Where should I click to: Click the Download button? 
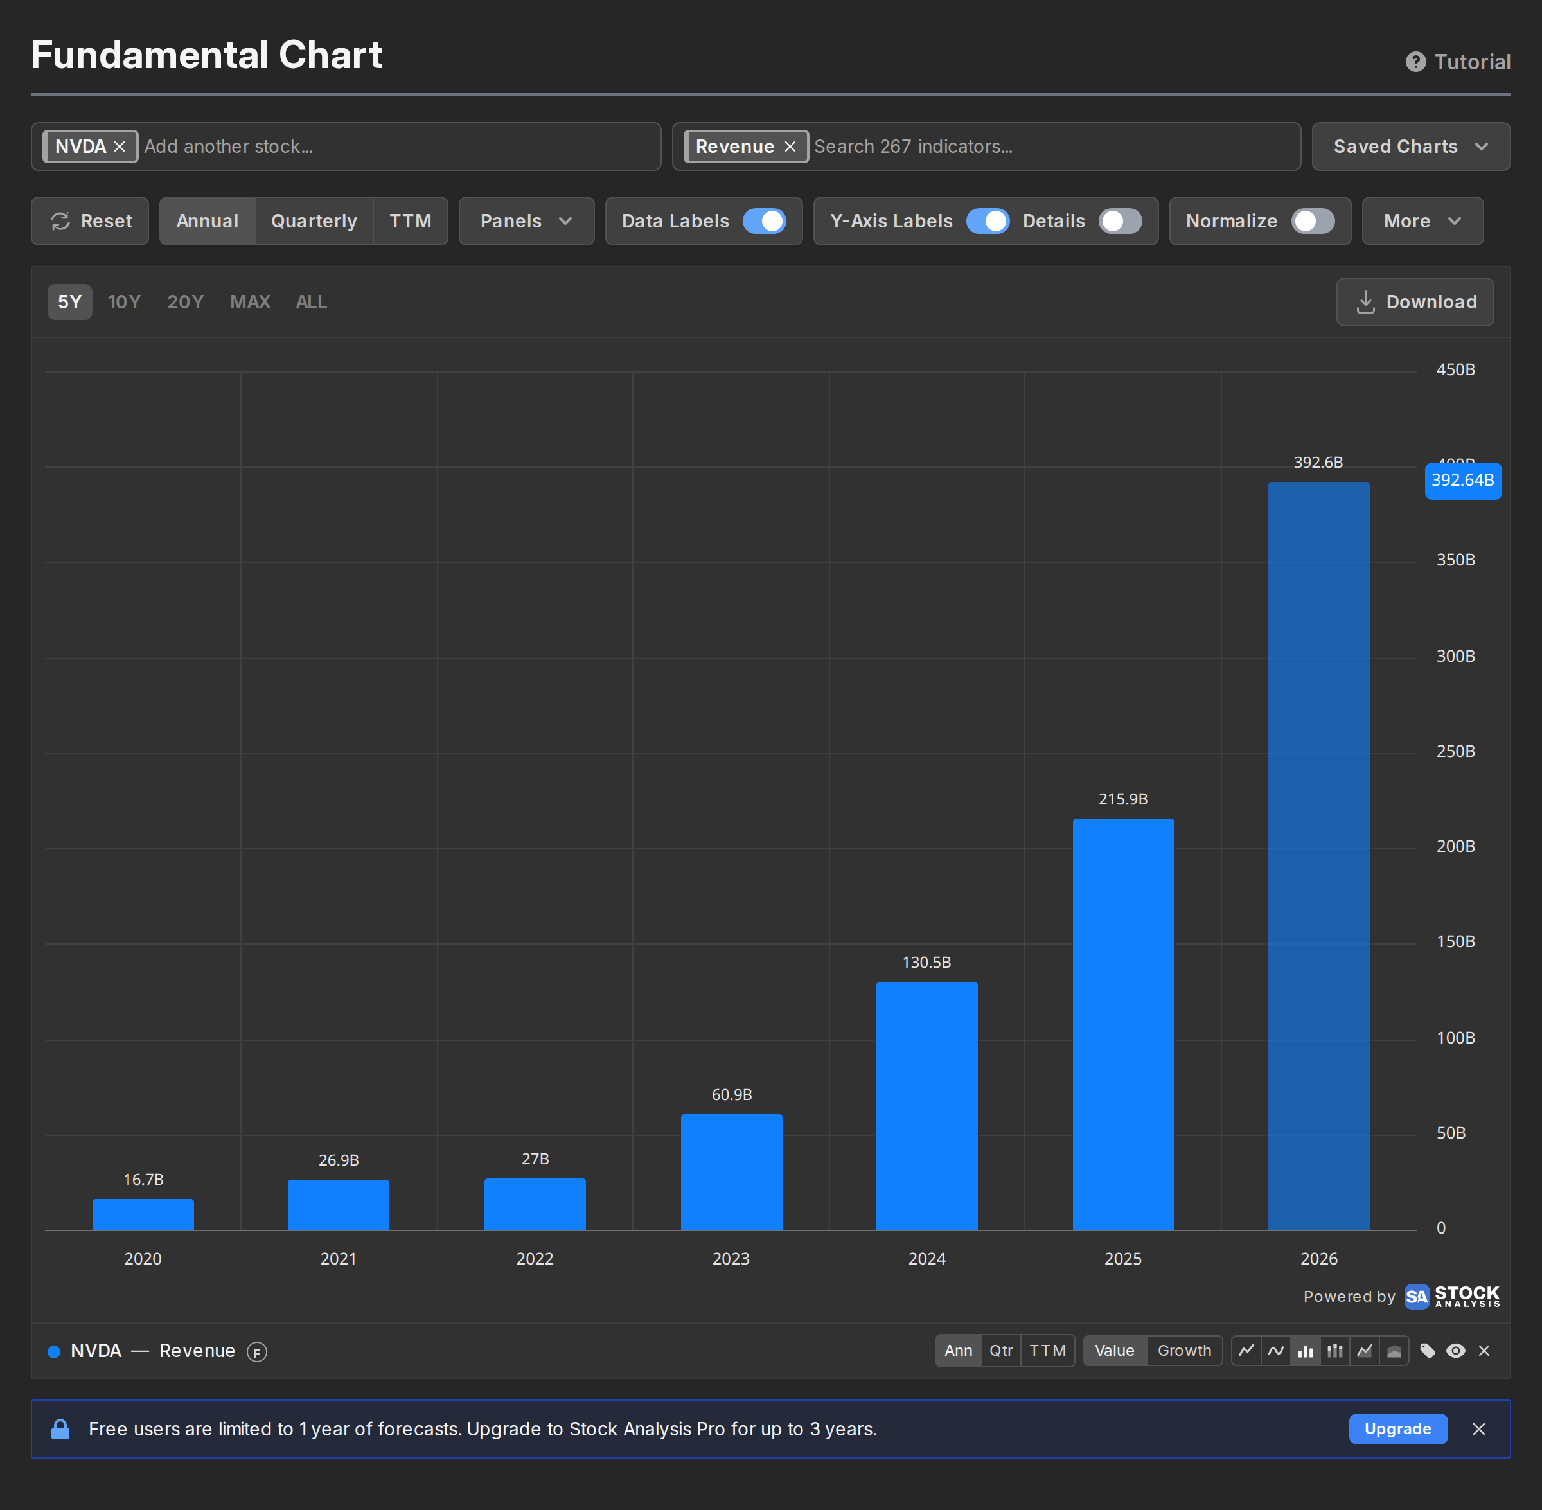[x=1414, y=302]
